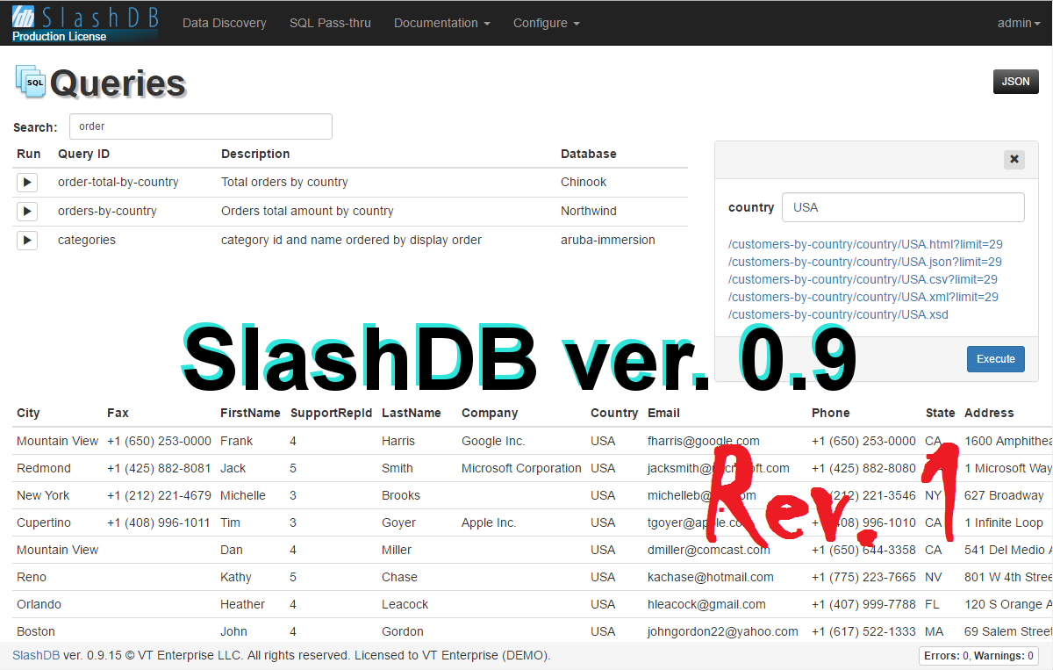Screen dimensions: 1053x670
Task: Open the USA.xsd link
Action: click(838, 314)
